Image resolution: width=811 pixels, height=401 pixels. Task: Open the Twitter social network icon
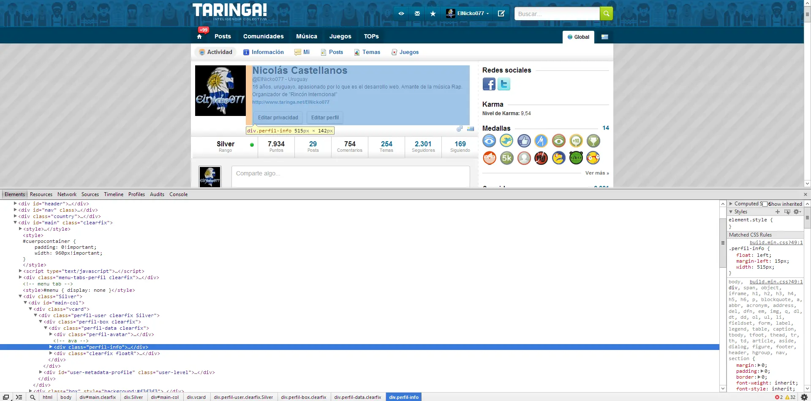click(x=504, y=84)
